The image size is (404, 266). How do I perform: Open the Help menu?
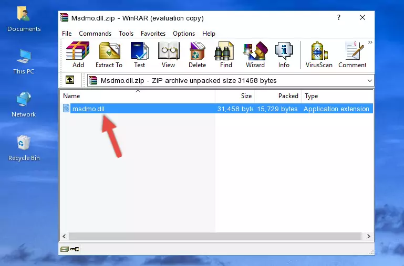pos(209,34)
